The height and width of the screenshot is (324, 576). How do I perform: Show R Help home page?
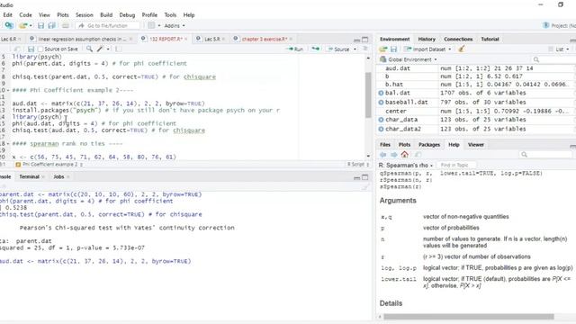(404, 154)
